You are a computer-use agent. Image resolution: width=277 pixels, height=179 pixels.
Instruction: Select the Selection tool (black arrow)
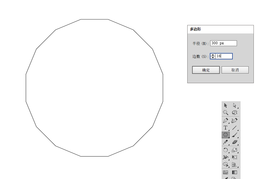[x=226, y=105]
